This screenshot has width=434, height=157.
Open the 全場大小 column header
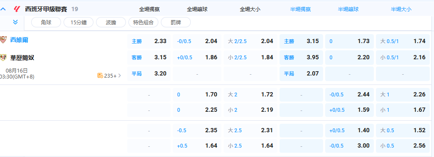click(250, 9)
